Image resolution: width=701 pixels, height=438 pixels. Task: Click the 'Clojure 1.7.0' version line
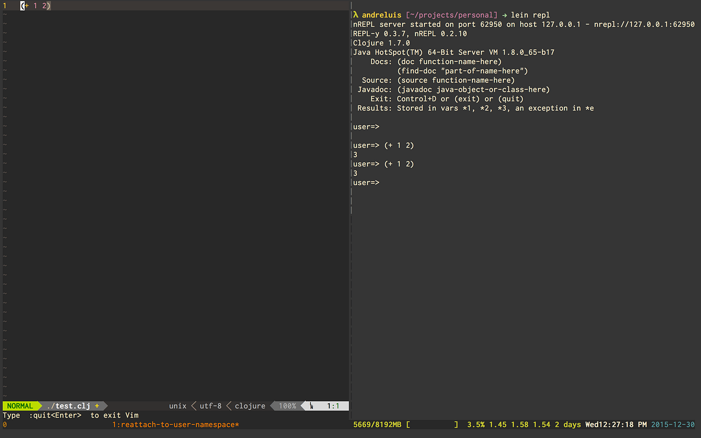coord(381,43)
